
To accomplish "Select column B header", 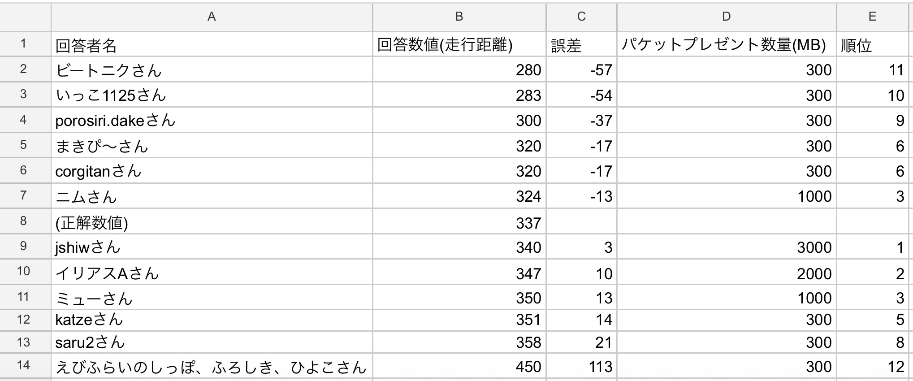I will [459, 17].
